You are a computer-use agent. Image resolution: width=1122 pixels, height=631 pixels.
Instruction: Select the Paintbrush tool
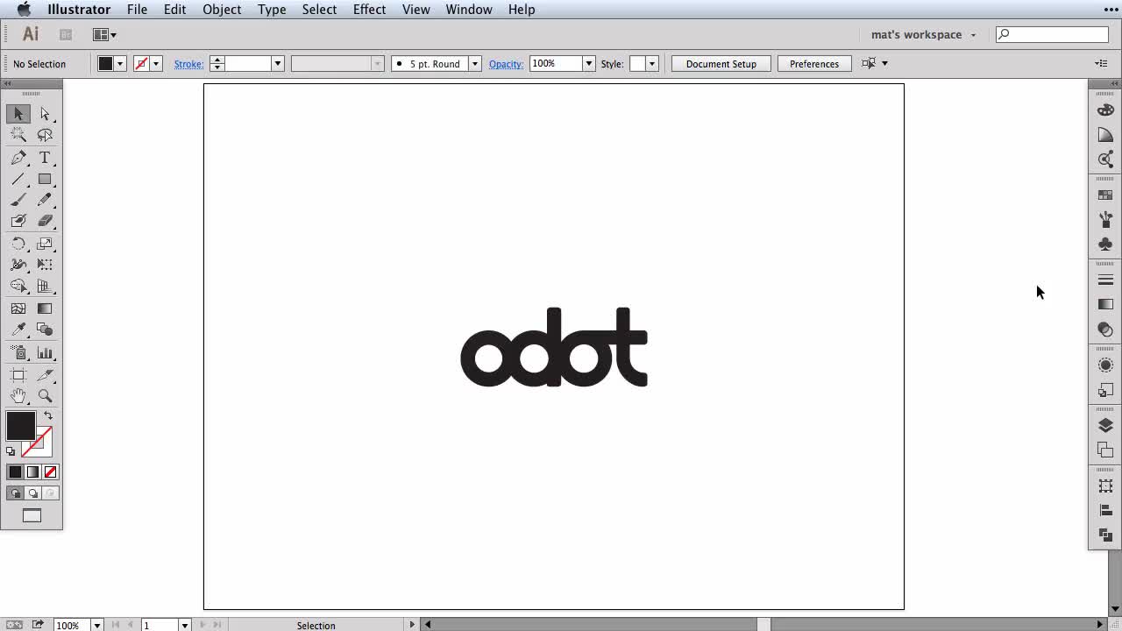(18, 200)
